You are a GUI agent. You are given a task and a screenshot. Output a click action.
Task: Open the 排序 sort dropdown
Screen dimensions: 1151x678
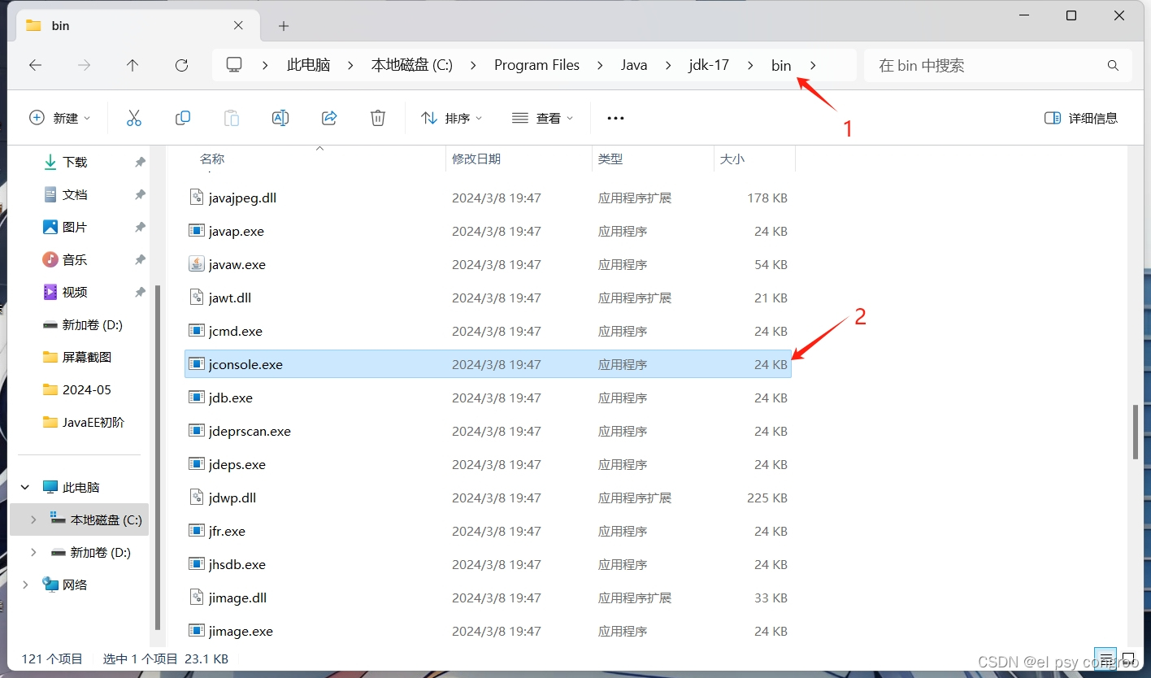click(452, 118)
